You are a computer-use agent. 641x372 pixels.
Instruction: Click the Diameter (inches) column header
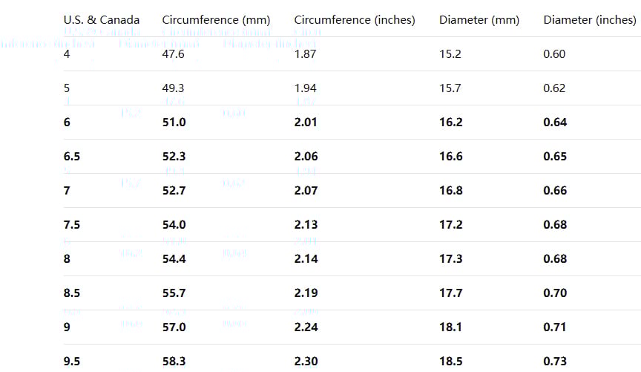tap(590, 20)
